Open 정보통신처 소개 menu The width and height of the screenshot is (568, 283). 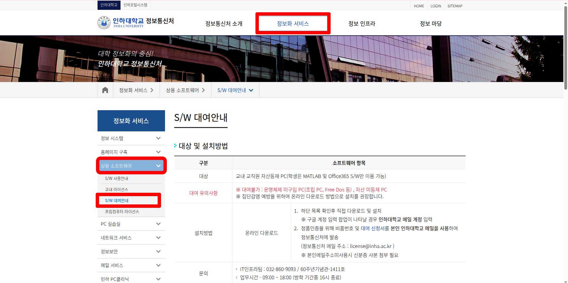224,24
